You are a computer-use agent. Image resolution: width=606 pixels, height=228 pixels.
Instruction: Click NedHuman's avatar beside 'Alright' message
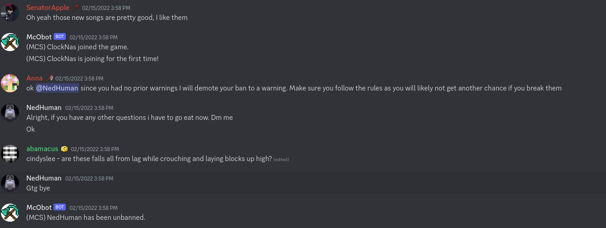(x=10, y=113)
